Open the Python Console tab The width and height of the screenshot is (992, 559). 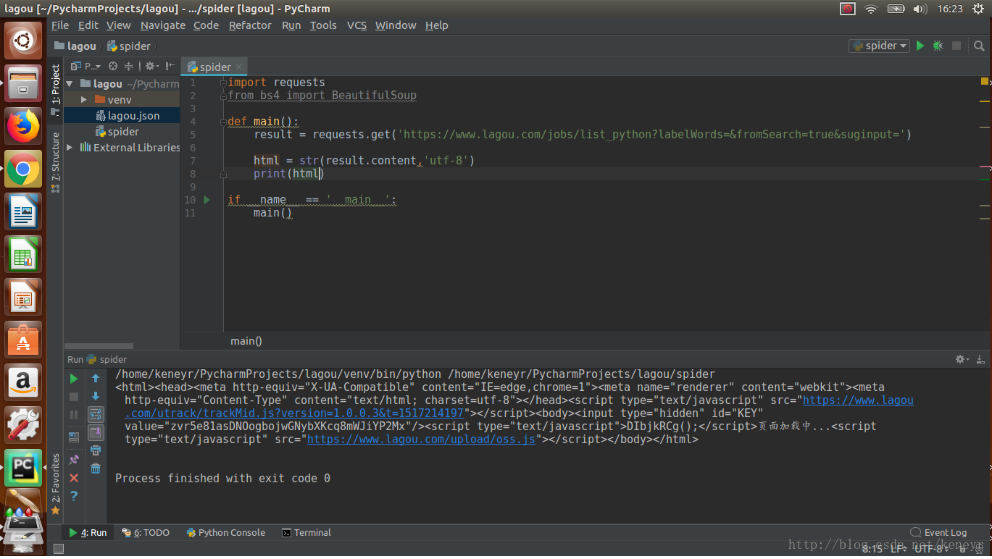click(225, 532)
